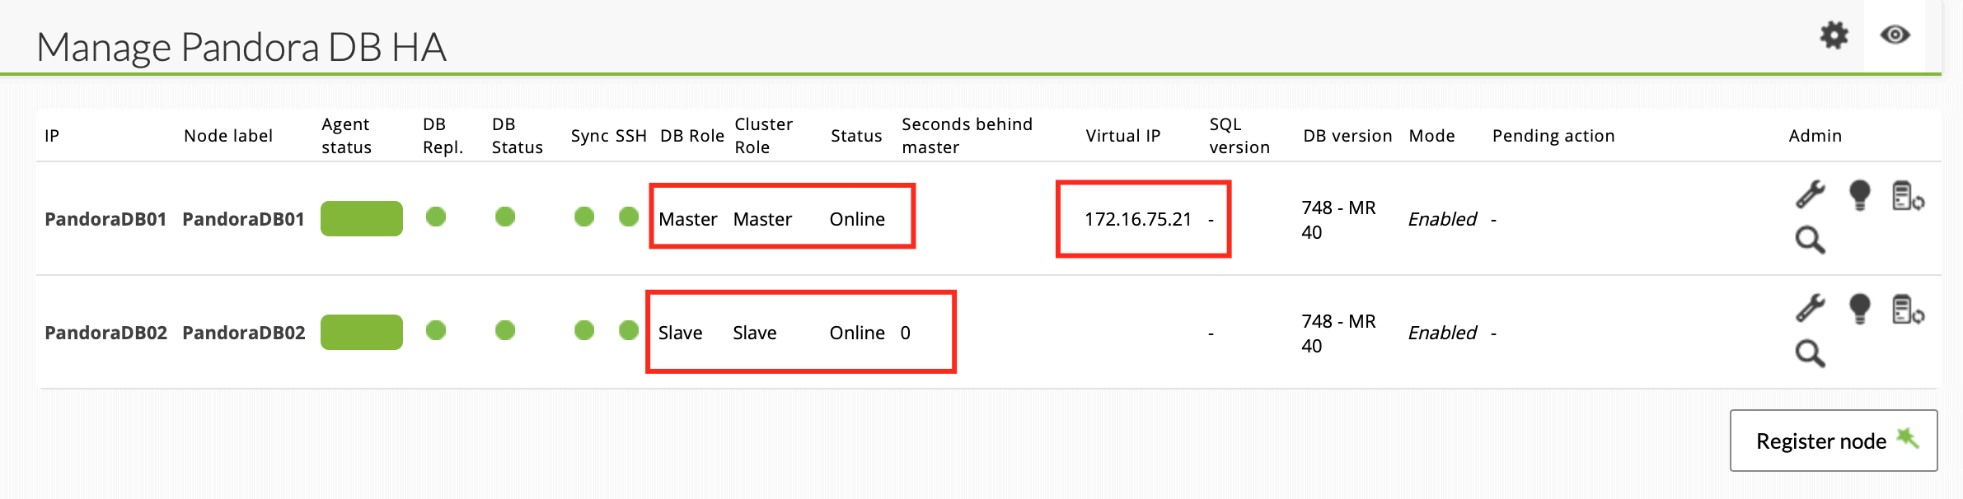
Task: Click the magnifier icon for PandoraDB01
Action: point(1811,240)
